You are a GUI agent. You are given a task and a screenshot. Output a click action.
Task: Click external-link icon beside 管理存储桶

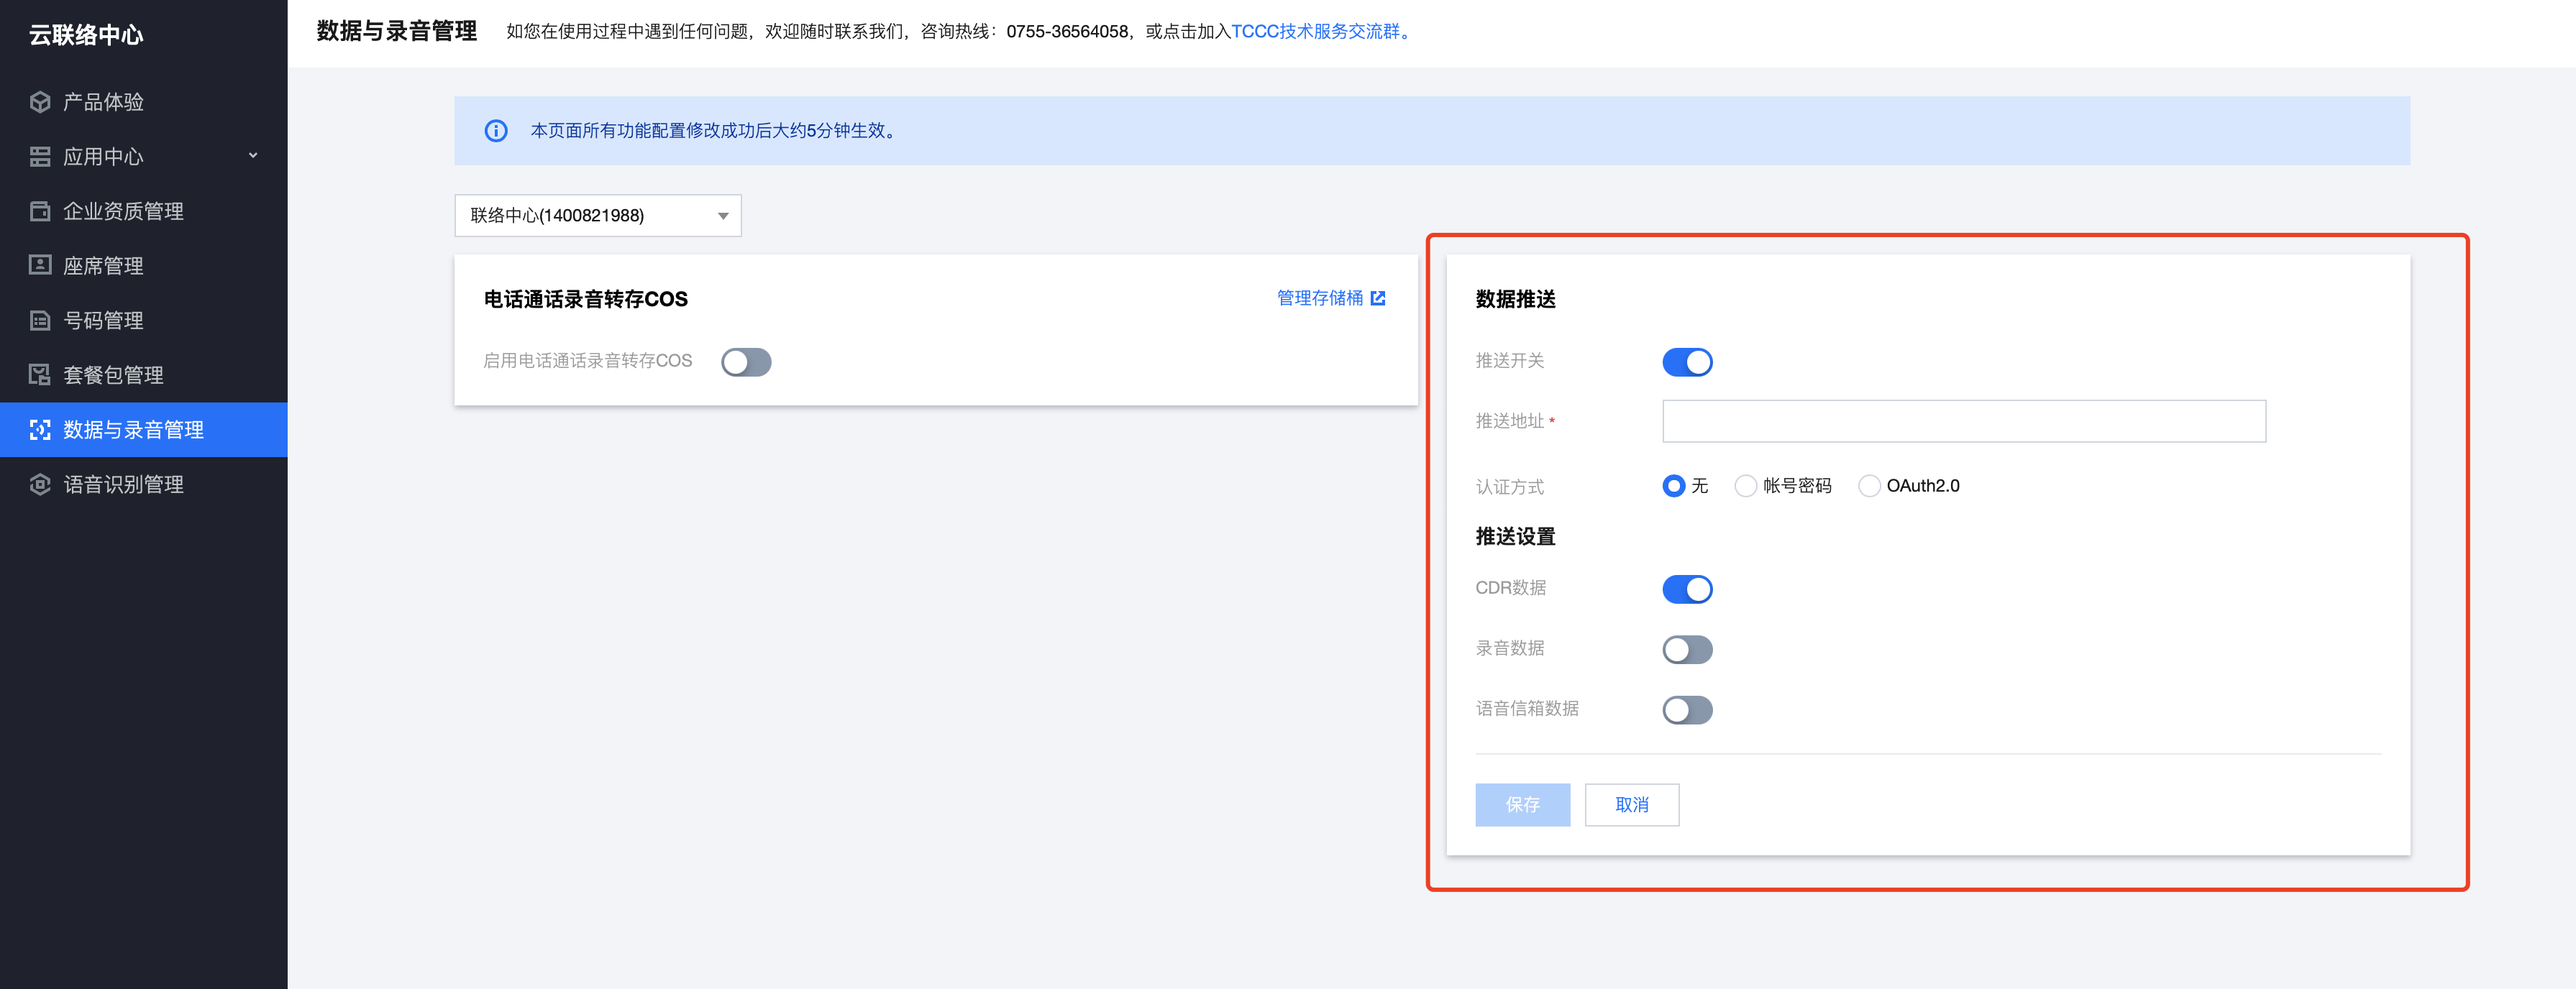[x=1378, y=298]
